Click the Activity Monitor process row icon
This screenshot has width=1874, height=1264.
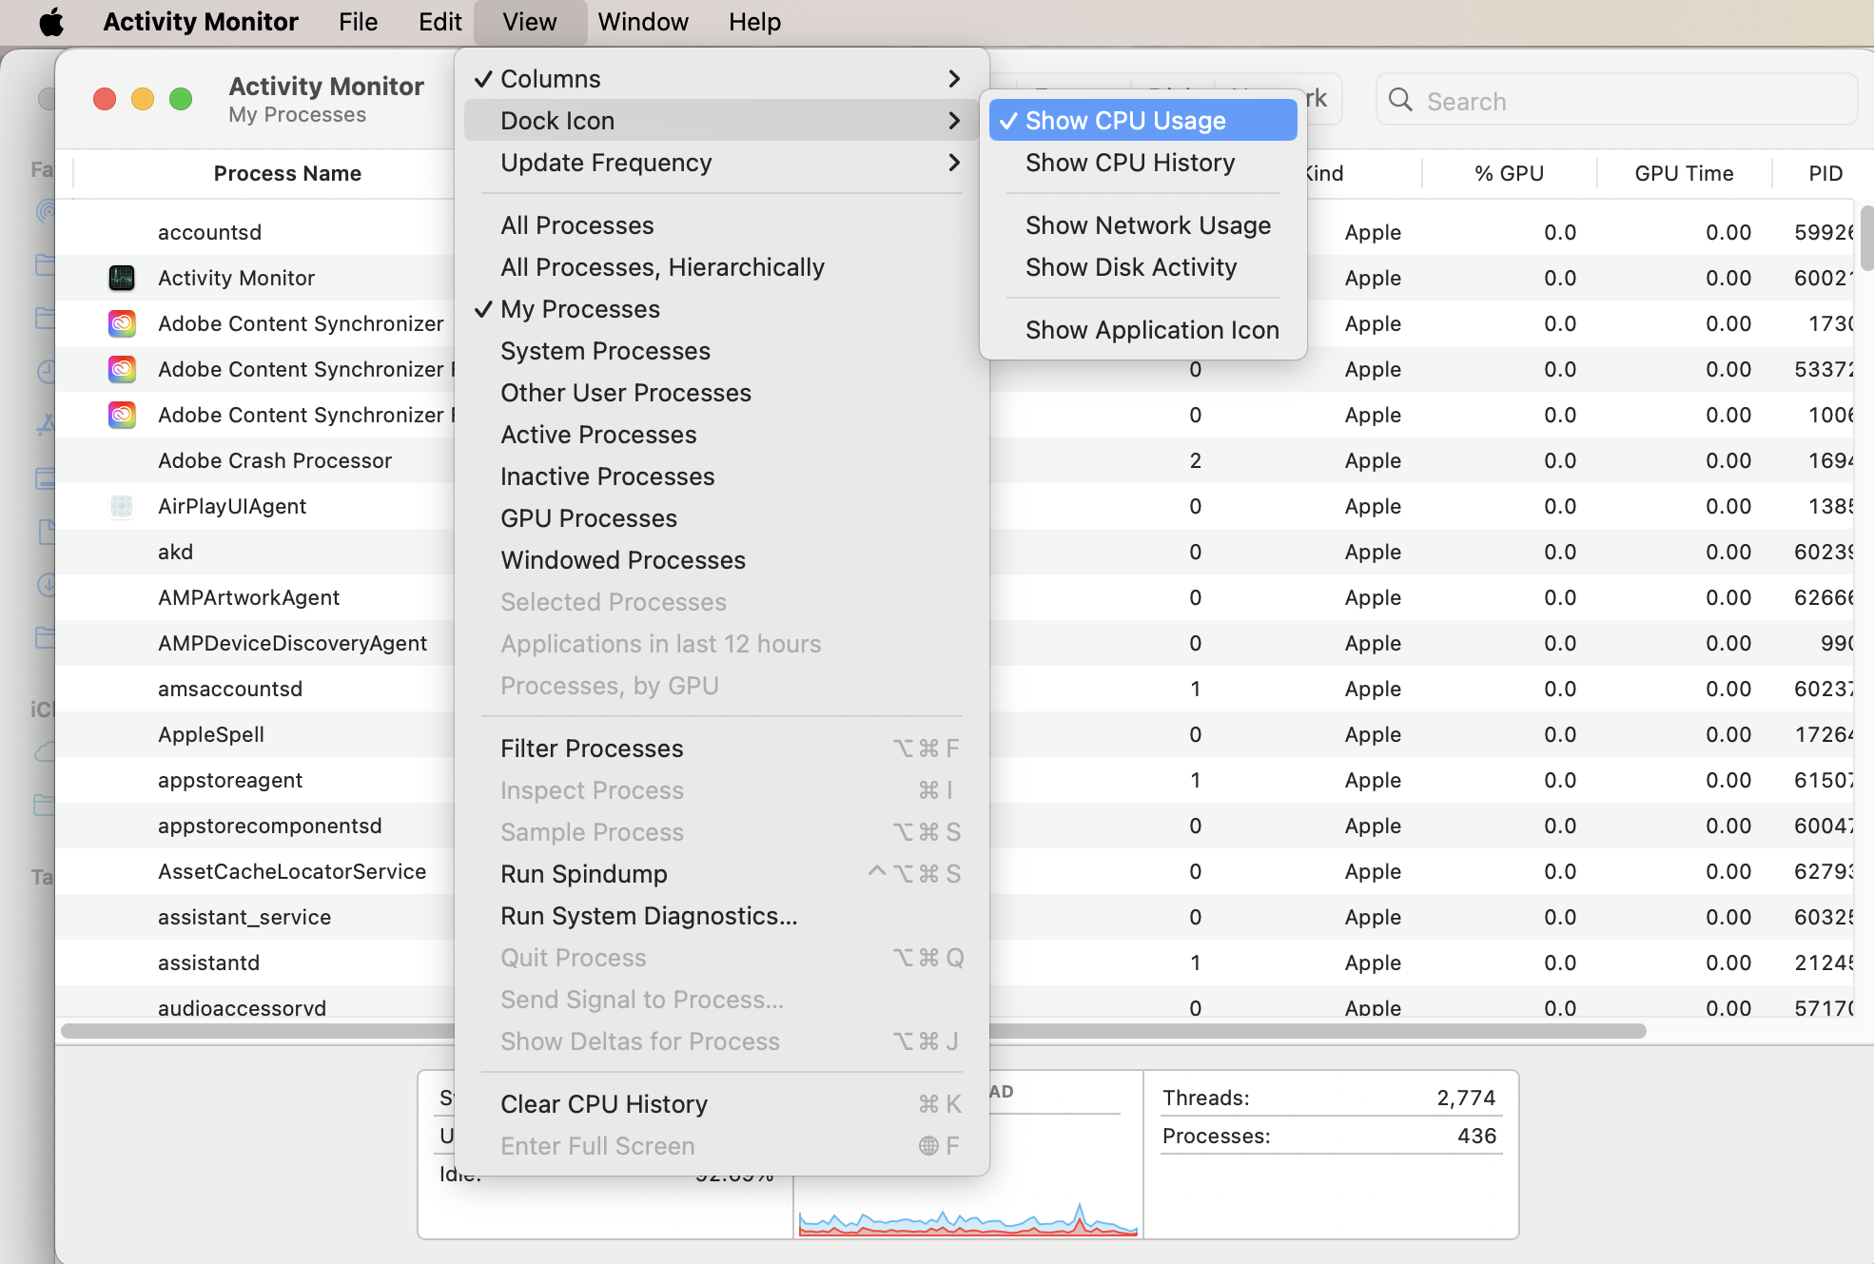123,277
